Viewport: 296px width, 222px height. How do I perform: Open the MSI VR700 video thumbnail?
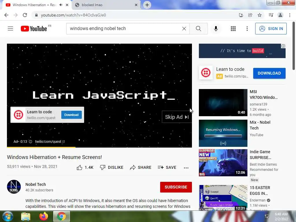click(x=223, y=103)
